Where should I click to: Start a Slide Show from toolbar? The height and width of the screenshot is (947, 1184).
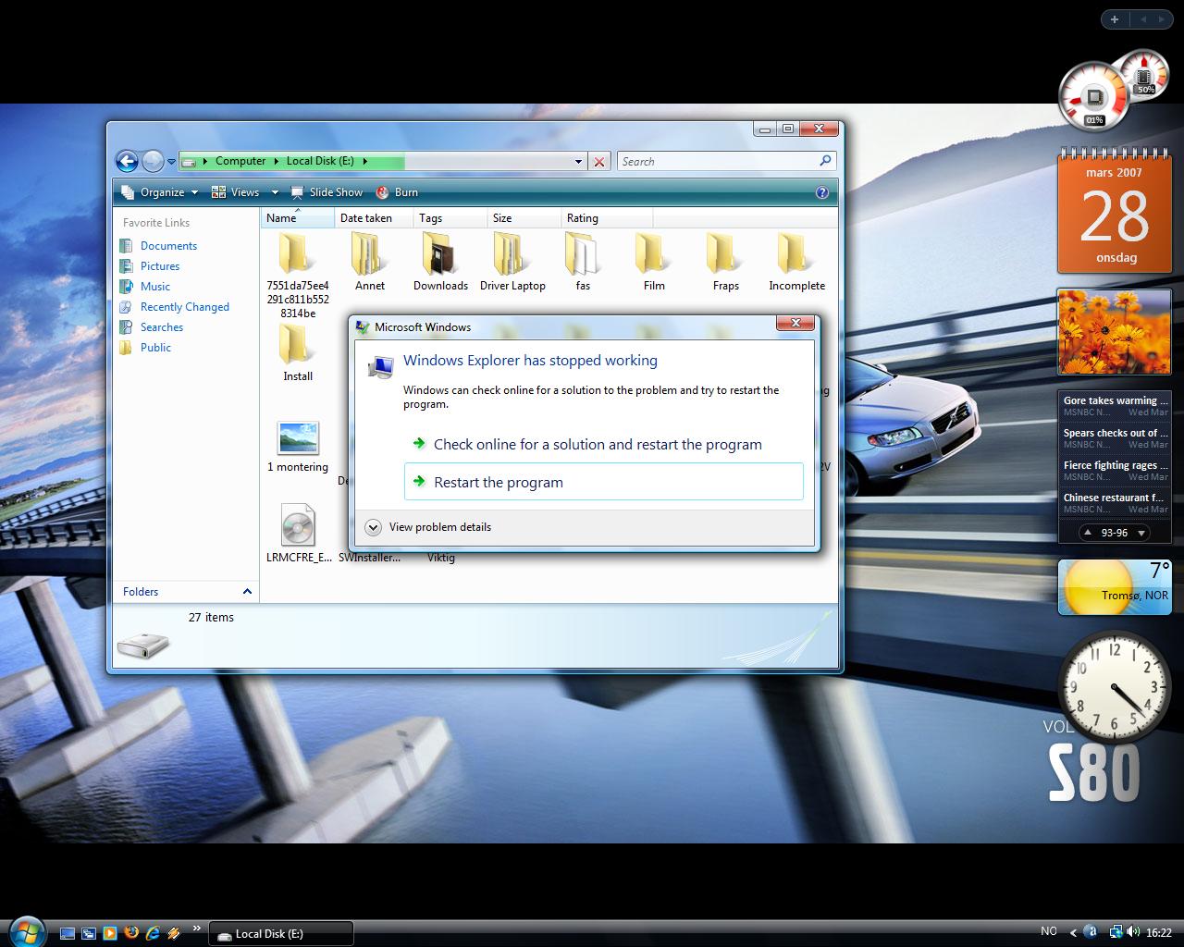(x=327, y=192)
